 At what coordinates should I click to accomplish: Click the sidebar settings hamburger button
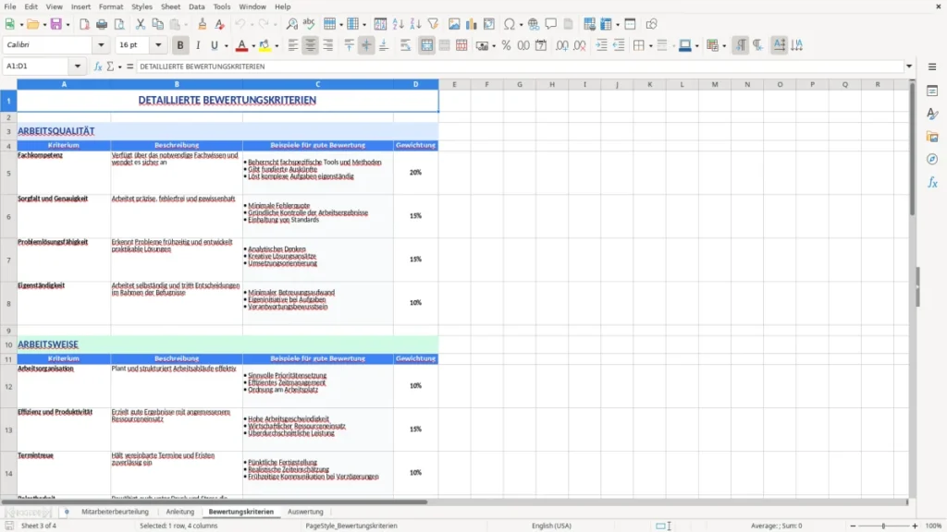(x=932, y=66)
